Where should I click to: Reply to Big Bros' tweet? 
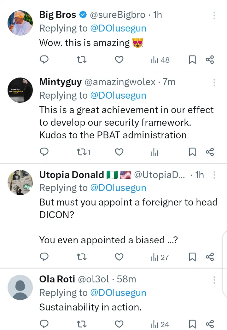coord(44,59)
